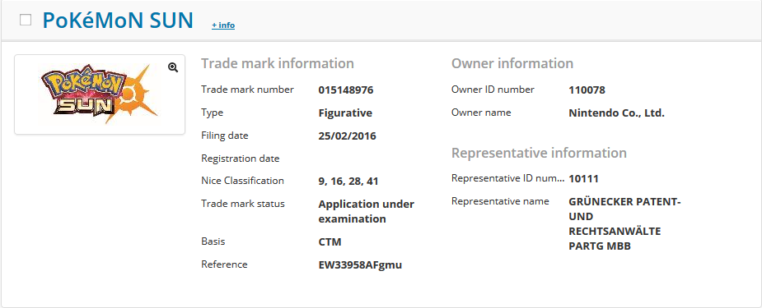Click the Figurative type value
Viewport: 762px width, 308px height.
(345, 113)
